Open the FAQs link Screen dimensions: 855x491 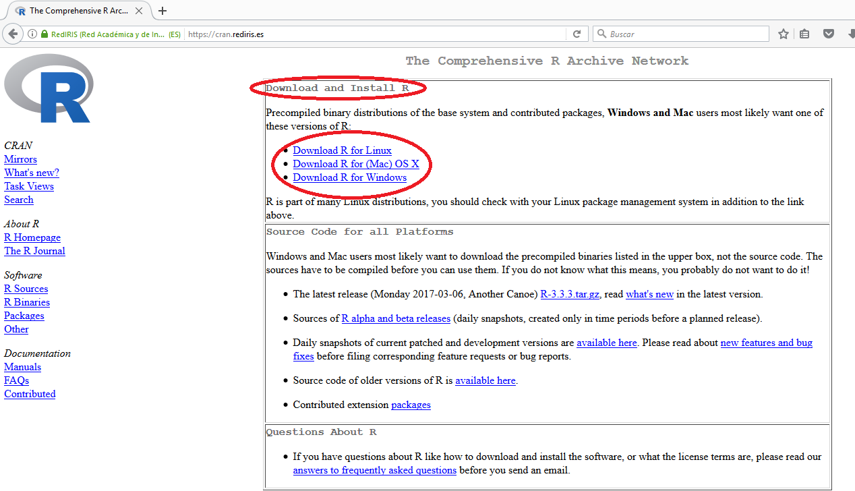16,380
